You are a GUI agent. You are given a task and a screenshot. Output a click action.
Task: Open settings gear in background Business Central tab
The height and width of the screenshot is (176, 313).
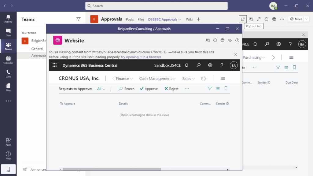click(x=278, y=44)
